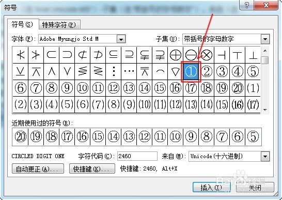The image size is (282, 200).
Task: Choose ⑤ from recently used symbols row
Action: 253,136
